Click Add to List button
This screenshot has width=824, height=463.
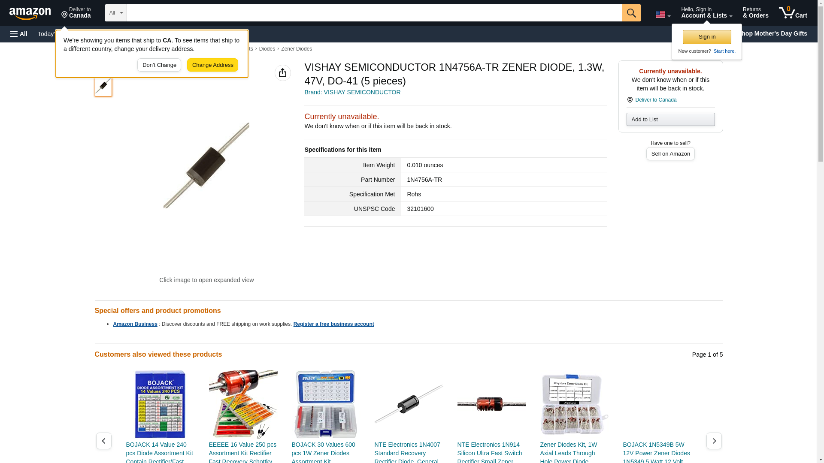[670, 119]
